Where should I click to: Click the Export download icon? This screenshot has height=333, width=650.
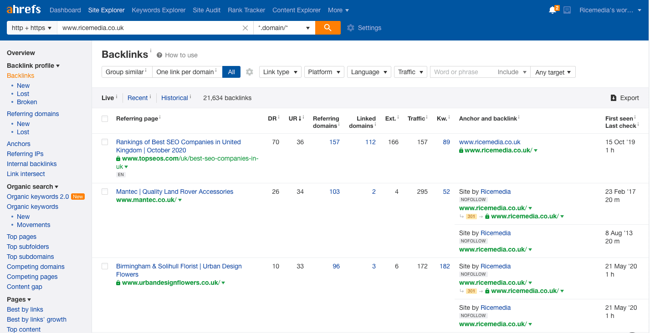614,98
